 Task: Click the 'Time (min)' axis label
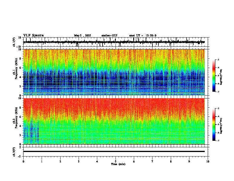118,164
